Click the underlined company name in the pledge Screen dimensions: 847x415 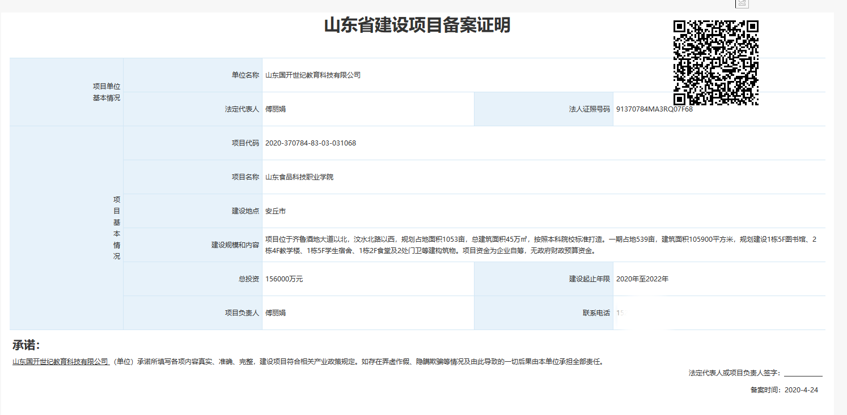click(x=61, y=361)
